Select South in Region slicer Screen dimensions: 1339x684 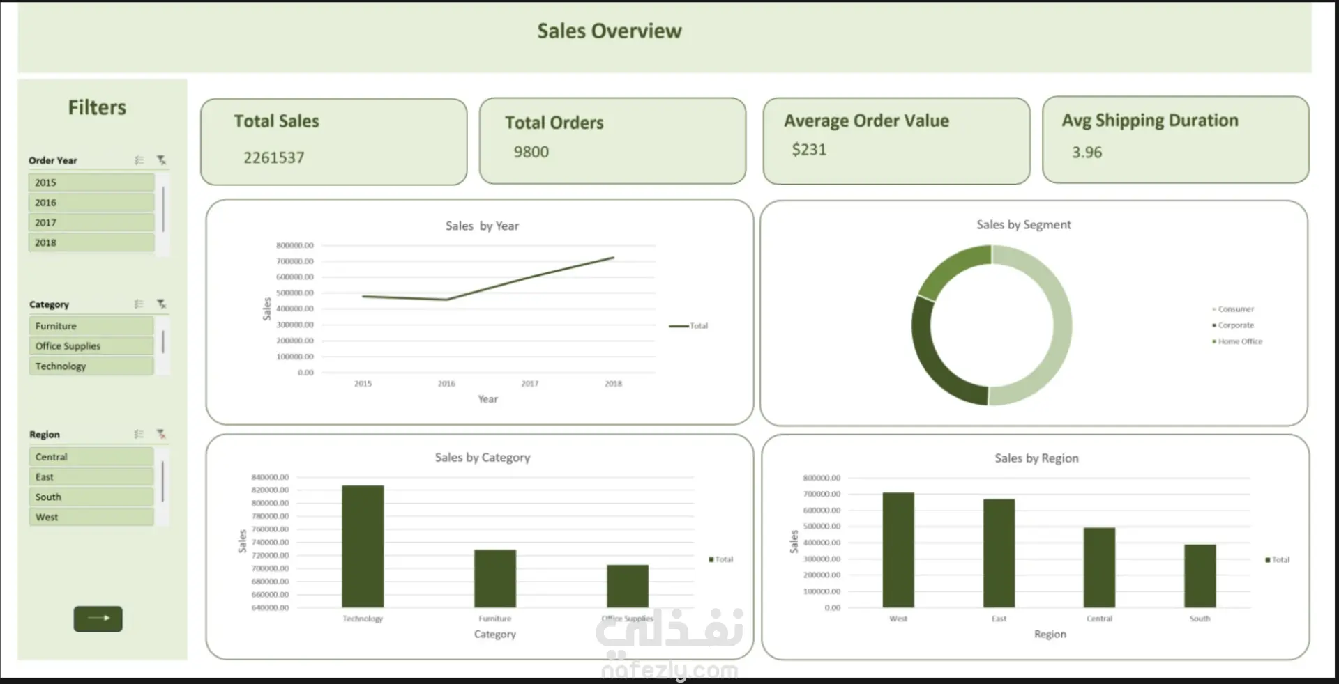click(x=91, y=497)
